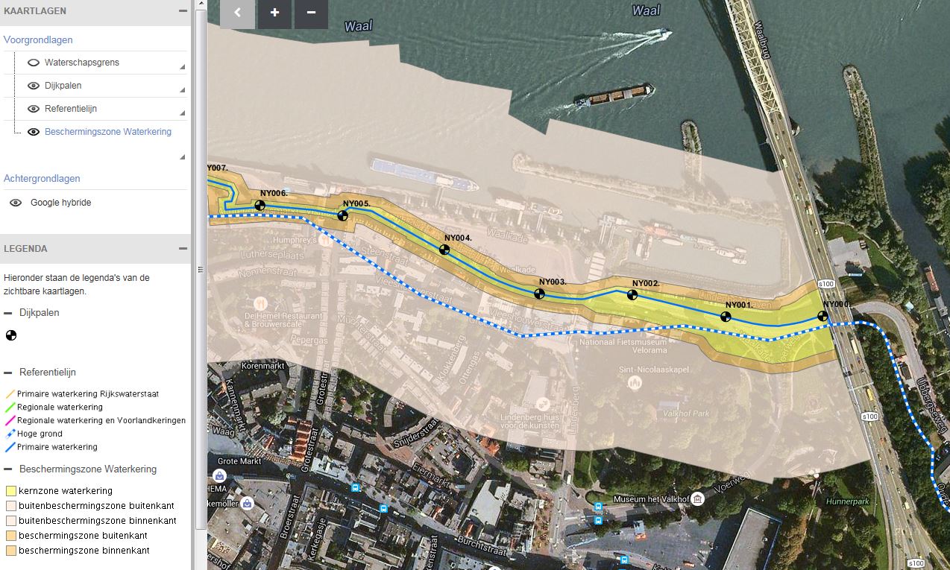Toggle Google hybride background layer visibility
The height and width of the screenshot is (570, 950).
pos(16,203)
